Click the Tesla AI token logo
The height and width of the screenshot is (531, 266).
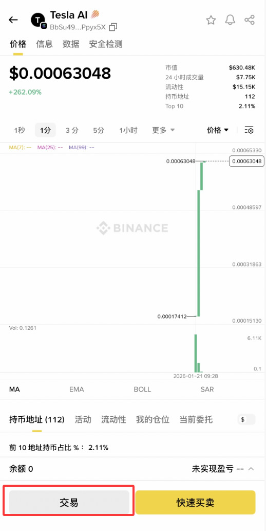38,21
